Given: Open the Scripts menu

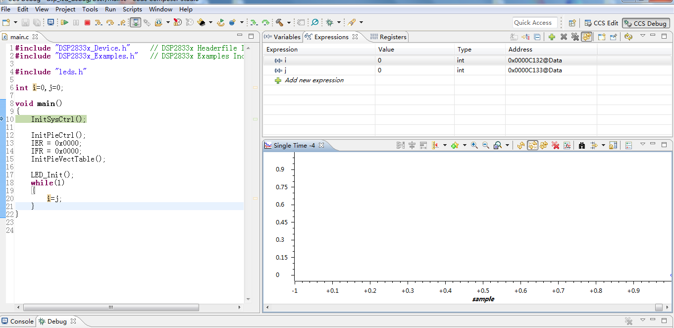Looking at the screenshot, I should click(x=132, y=9).
